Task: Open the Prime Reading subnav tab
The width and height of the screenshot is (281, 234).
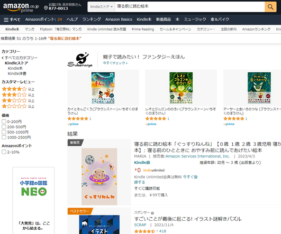Action: 143,29
